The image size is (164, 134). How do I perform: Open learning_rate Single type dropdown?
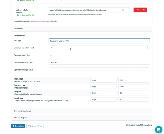pos(104,87)
